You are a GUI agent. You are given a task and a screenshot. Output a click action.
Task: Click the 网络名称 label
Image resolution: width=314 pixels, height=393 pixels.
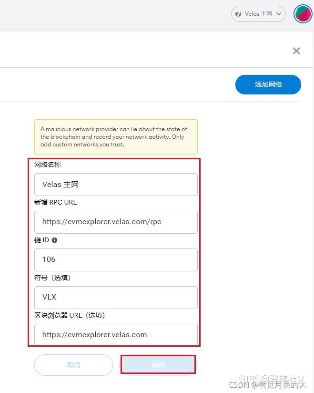48,165
